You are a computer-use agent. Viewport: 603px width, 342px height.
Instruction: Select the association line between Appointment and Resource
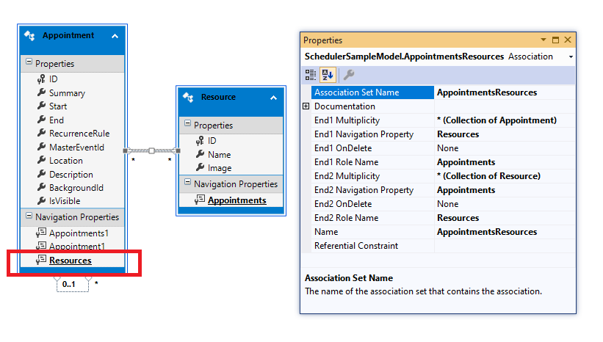(x=151, y=150)
